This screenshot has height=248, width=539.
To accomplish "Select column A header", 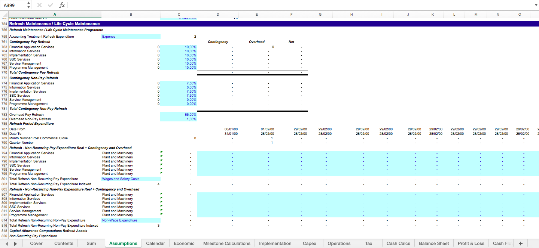I will click(x=55, y=15).
